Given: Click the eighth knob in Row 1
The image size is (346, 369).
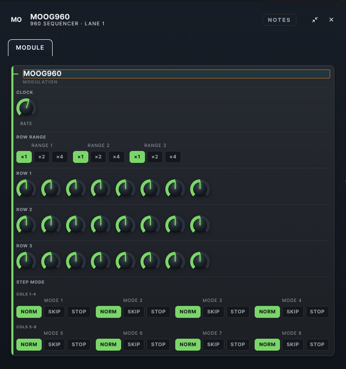Looking at the screenshot, I should pyautogui.click(x=200, y=188).
